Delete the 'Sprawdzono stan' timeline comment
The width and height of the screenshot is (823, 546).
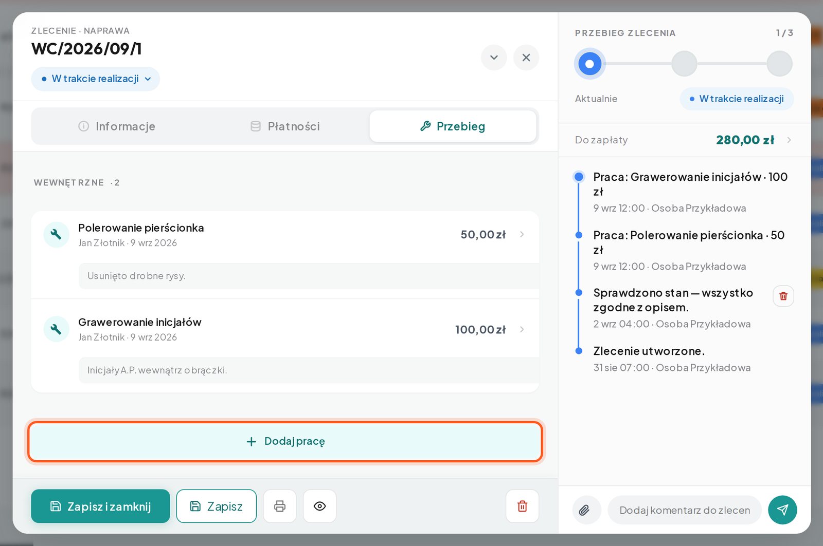point(783,296)
